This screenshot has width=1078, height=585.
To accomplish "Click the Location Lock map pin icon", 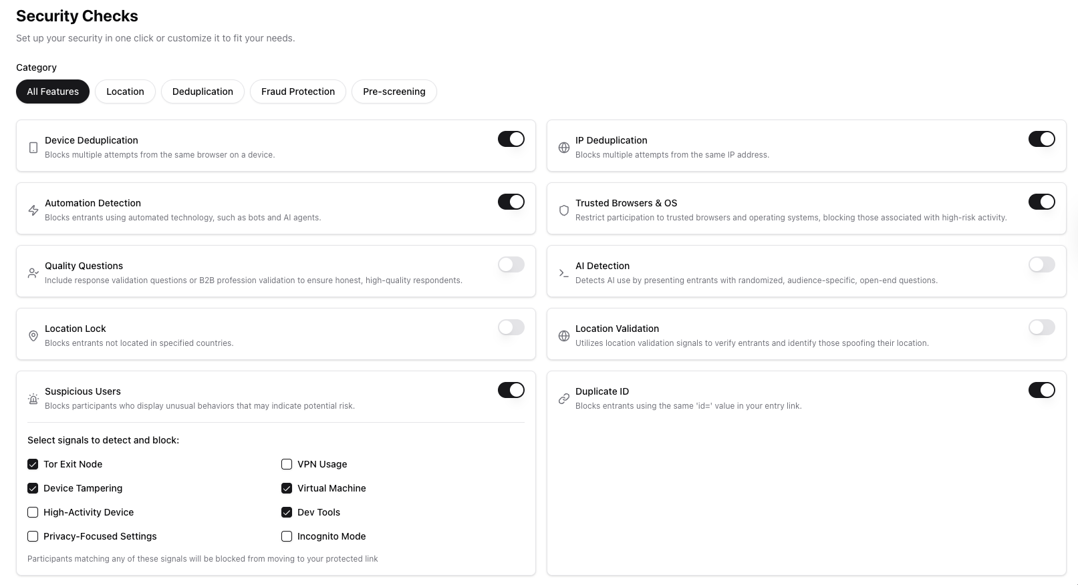I will [33, 336].
